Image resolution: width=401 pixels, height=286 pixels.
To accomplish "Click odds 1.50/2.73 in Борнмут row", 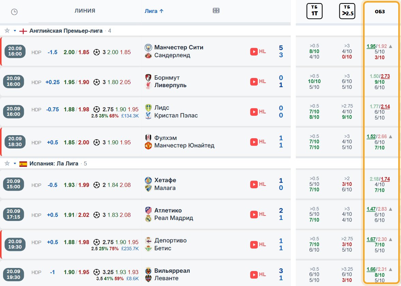I will (x=380, y=76).
